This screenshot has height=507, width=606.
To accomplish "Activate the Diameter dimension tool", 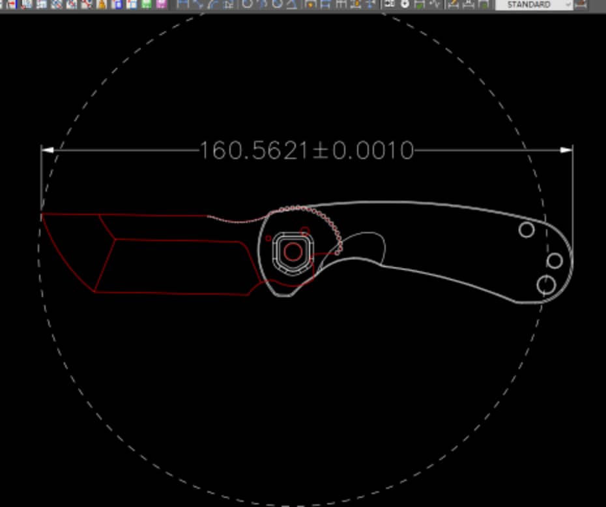I will point(277,4).
